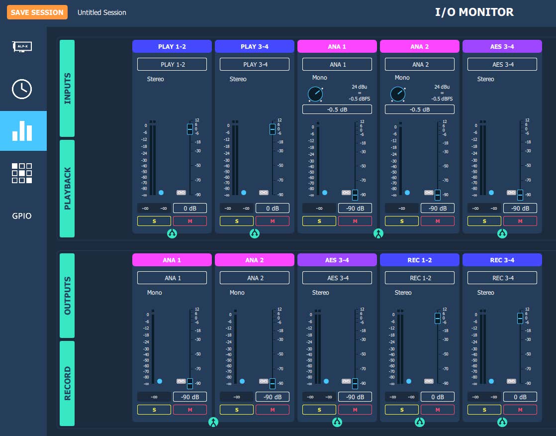Image resolution: width=556 pixels, height=436 pixels.
Task: Mute the ANA 2 input channel
Action: coord(438,221)
